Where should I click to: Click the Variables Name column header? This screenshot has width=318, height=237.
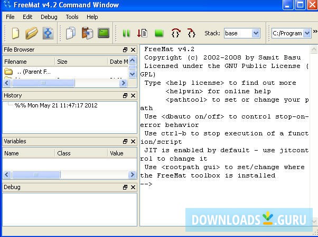click(29, 153)
